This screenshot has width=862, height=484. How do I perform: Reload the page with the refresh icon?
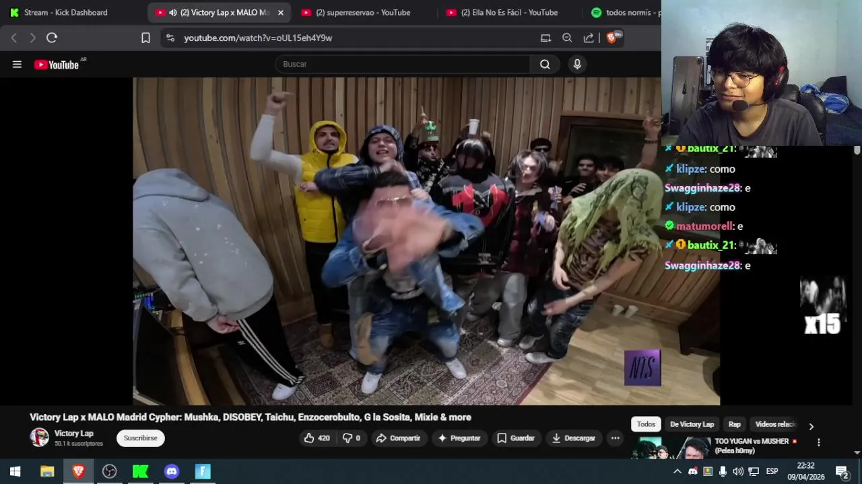tap(52, 38)
